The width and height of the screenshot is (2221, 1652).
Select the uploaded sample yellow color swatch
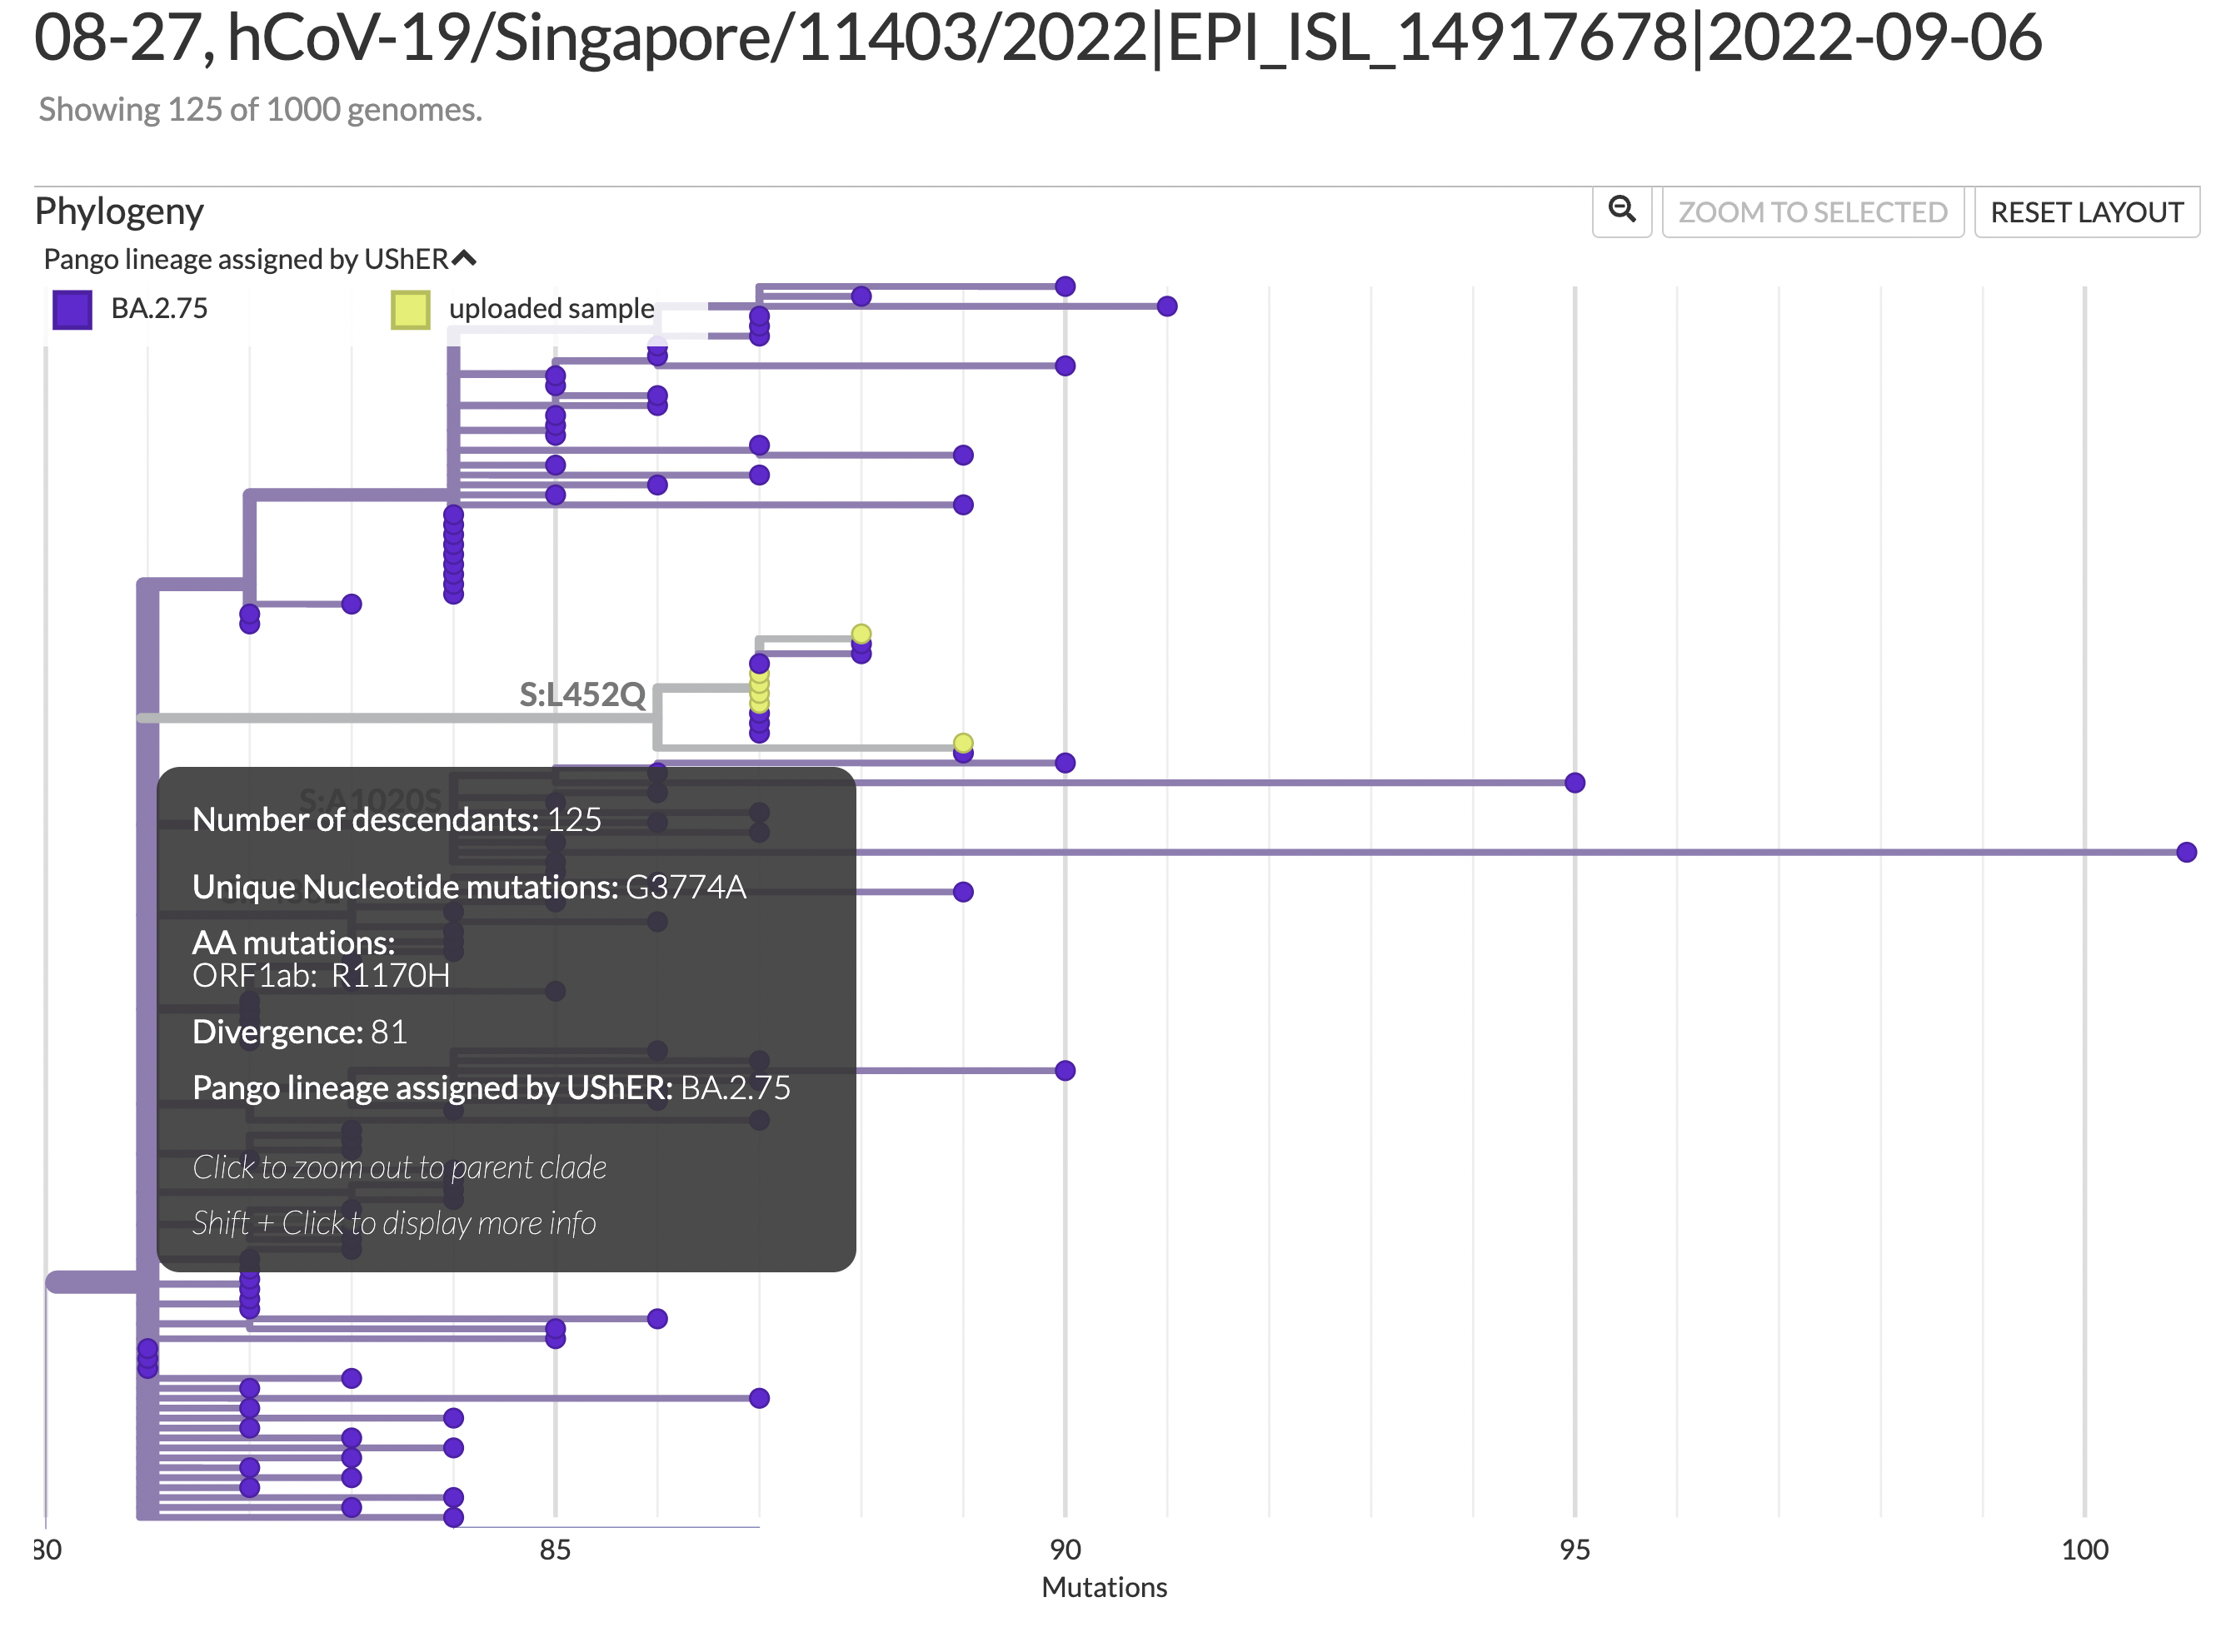coord(410,308)
